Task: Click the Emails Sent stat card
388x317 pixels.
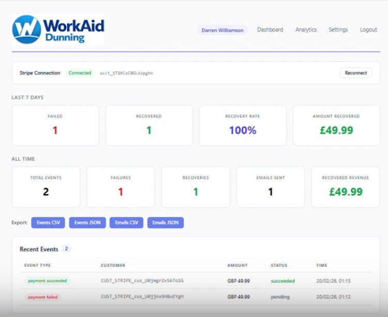Action: coord(270,187)
